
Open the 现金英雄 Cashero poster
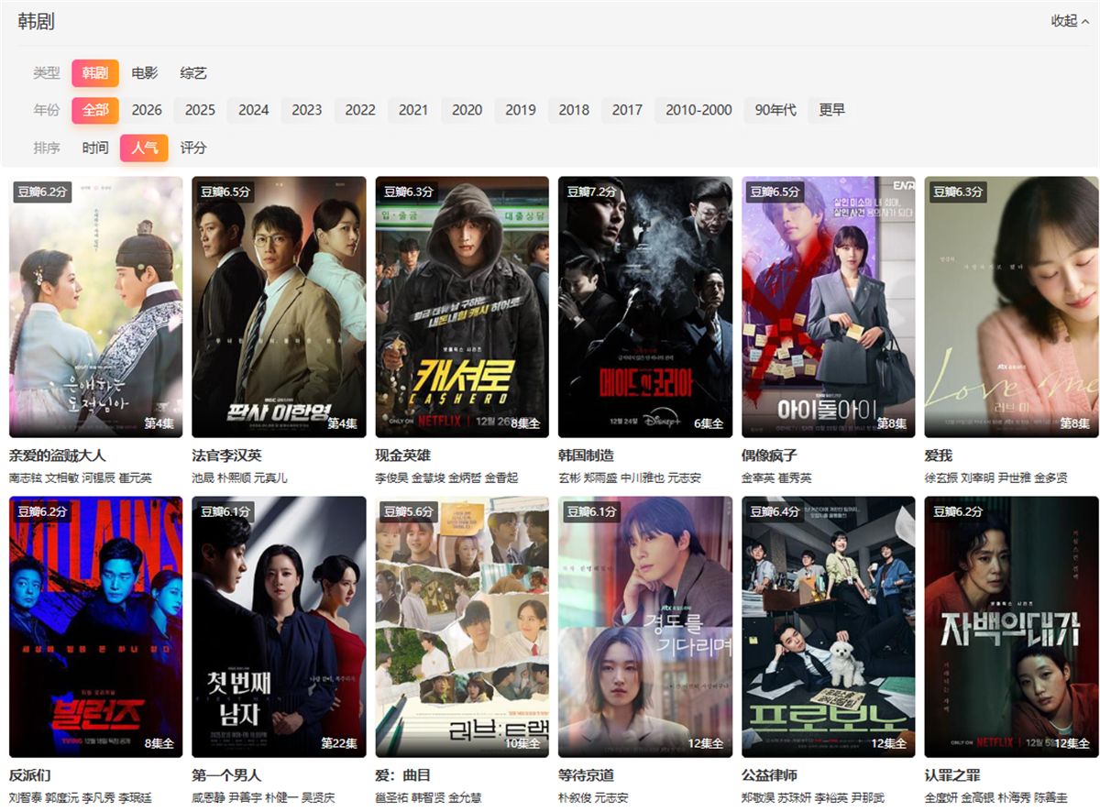pos(462,307)
